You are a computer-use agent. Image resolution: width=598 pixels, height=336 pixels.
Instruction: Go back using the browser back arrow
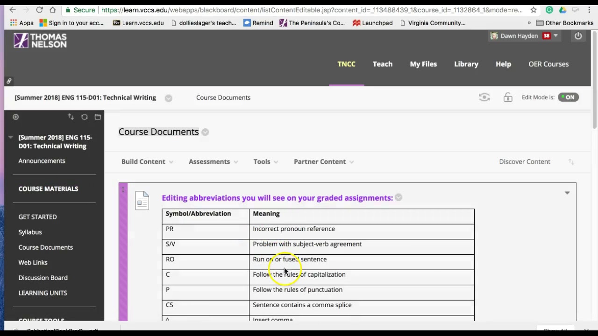click(12, 10)
